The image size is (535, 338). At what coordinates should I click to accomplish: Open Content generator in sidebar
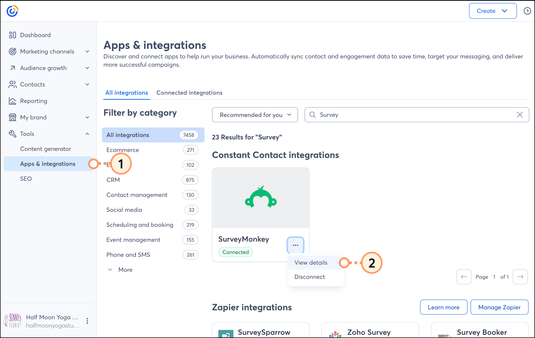(x=45, y=149)
